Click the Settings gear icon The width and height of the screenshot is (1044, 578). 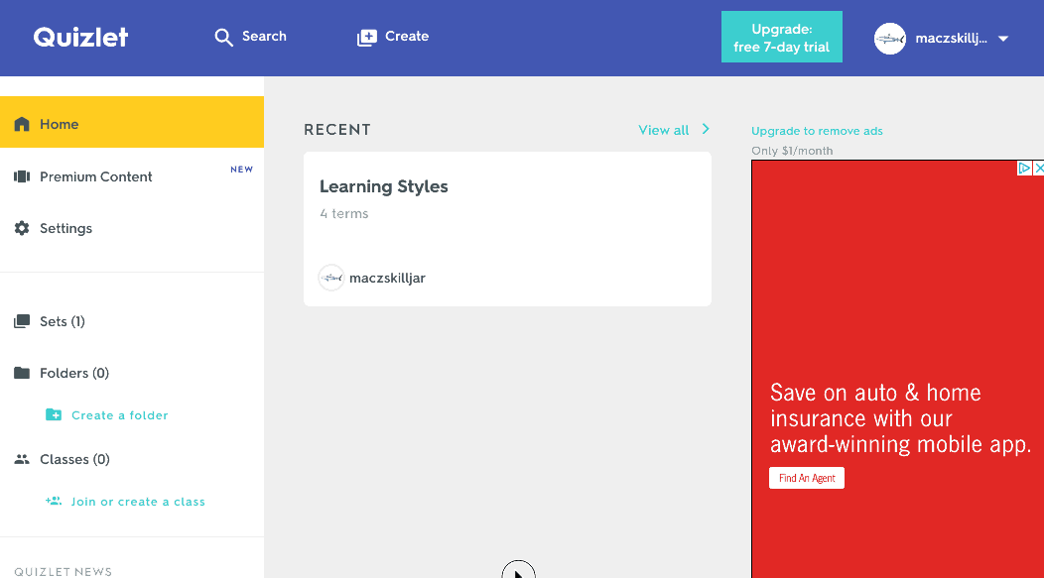[x=22, y=228]
